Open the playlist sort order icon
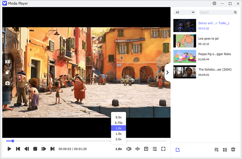This screenshot has height=159, width=242. click(x=216, y=149)
